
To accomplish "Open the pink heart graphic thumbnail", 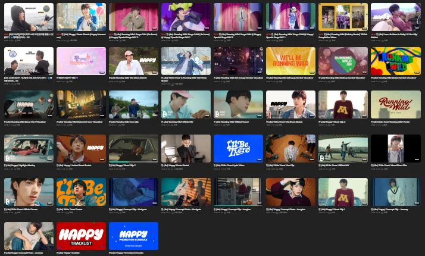I will pyautogui.click(x=82, y=61).
